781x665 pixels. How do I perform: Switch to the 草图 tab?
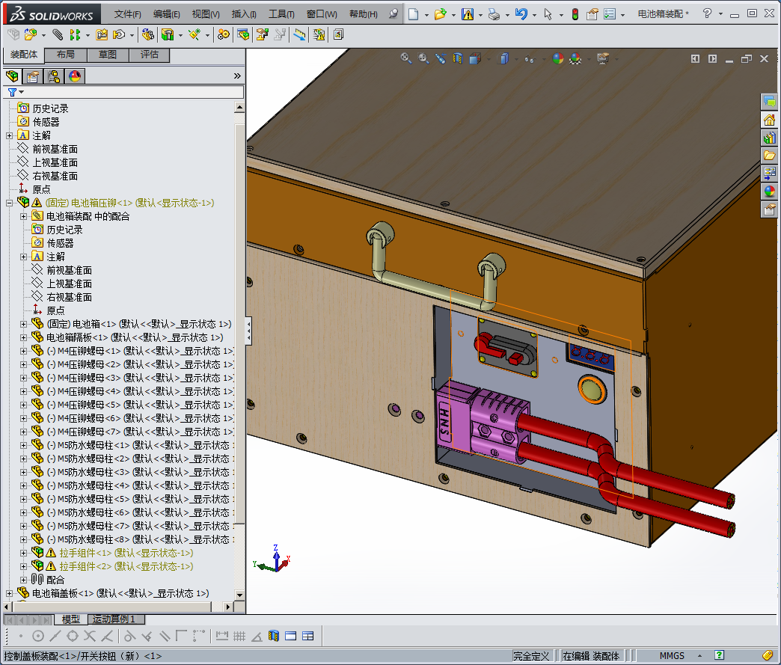coord(108,55)
